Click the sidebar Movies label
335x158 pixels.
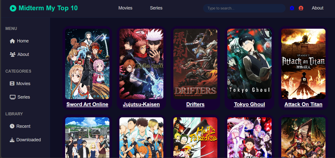[23, 84]
